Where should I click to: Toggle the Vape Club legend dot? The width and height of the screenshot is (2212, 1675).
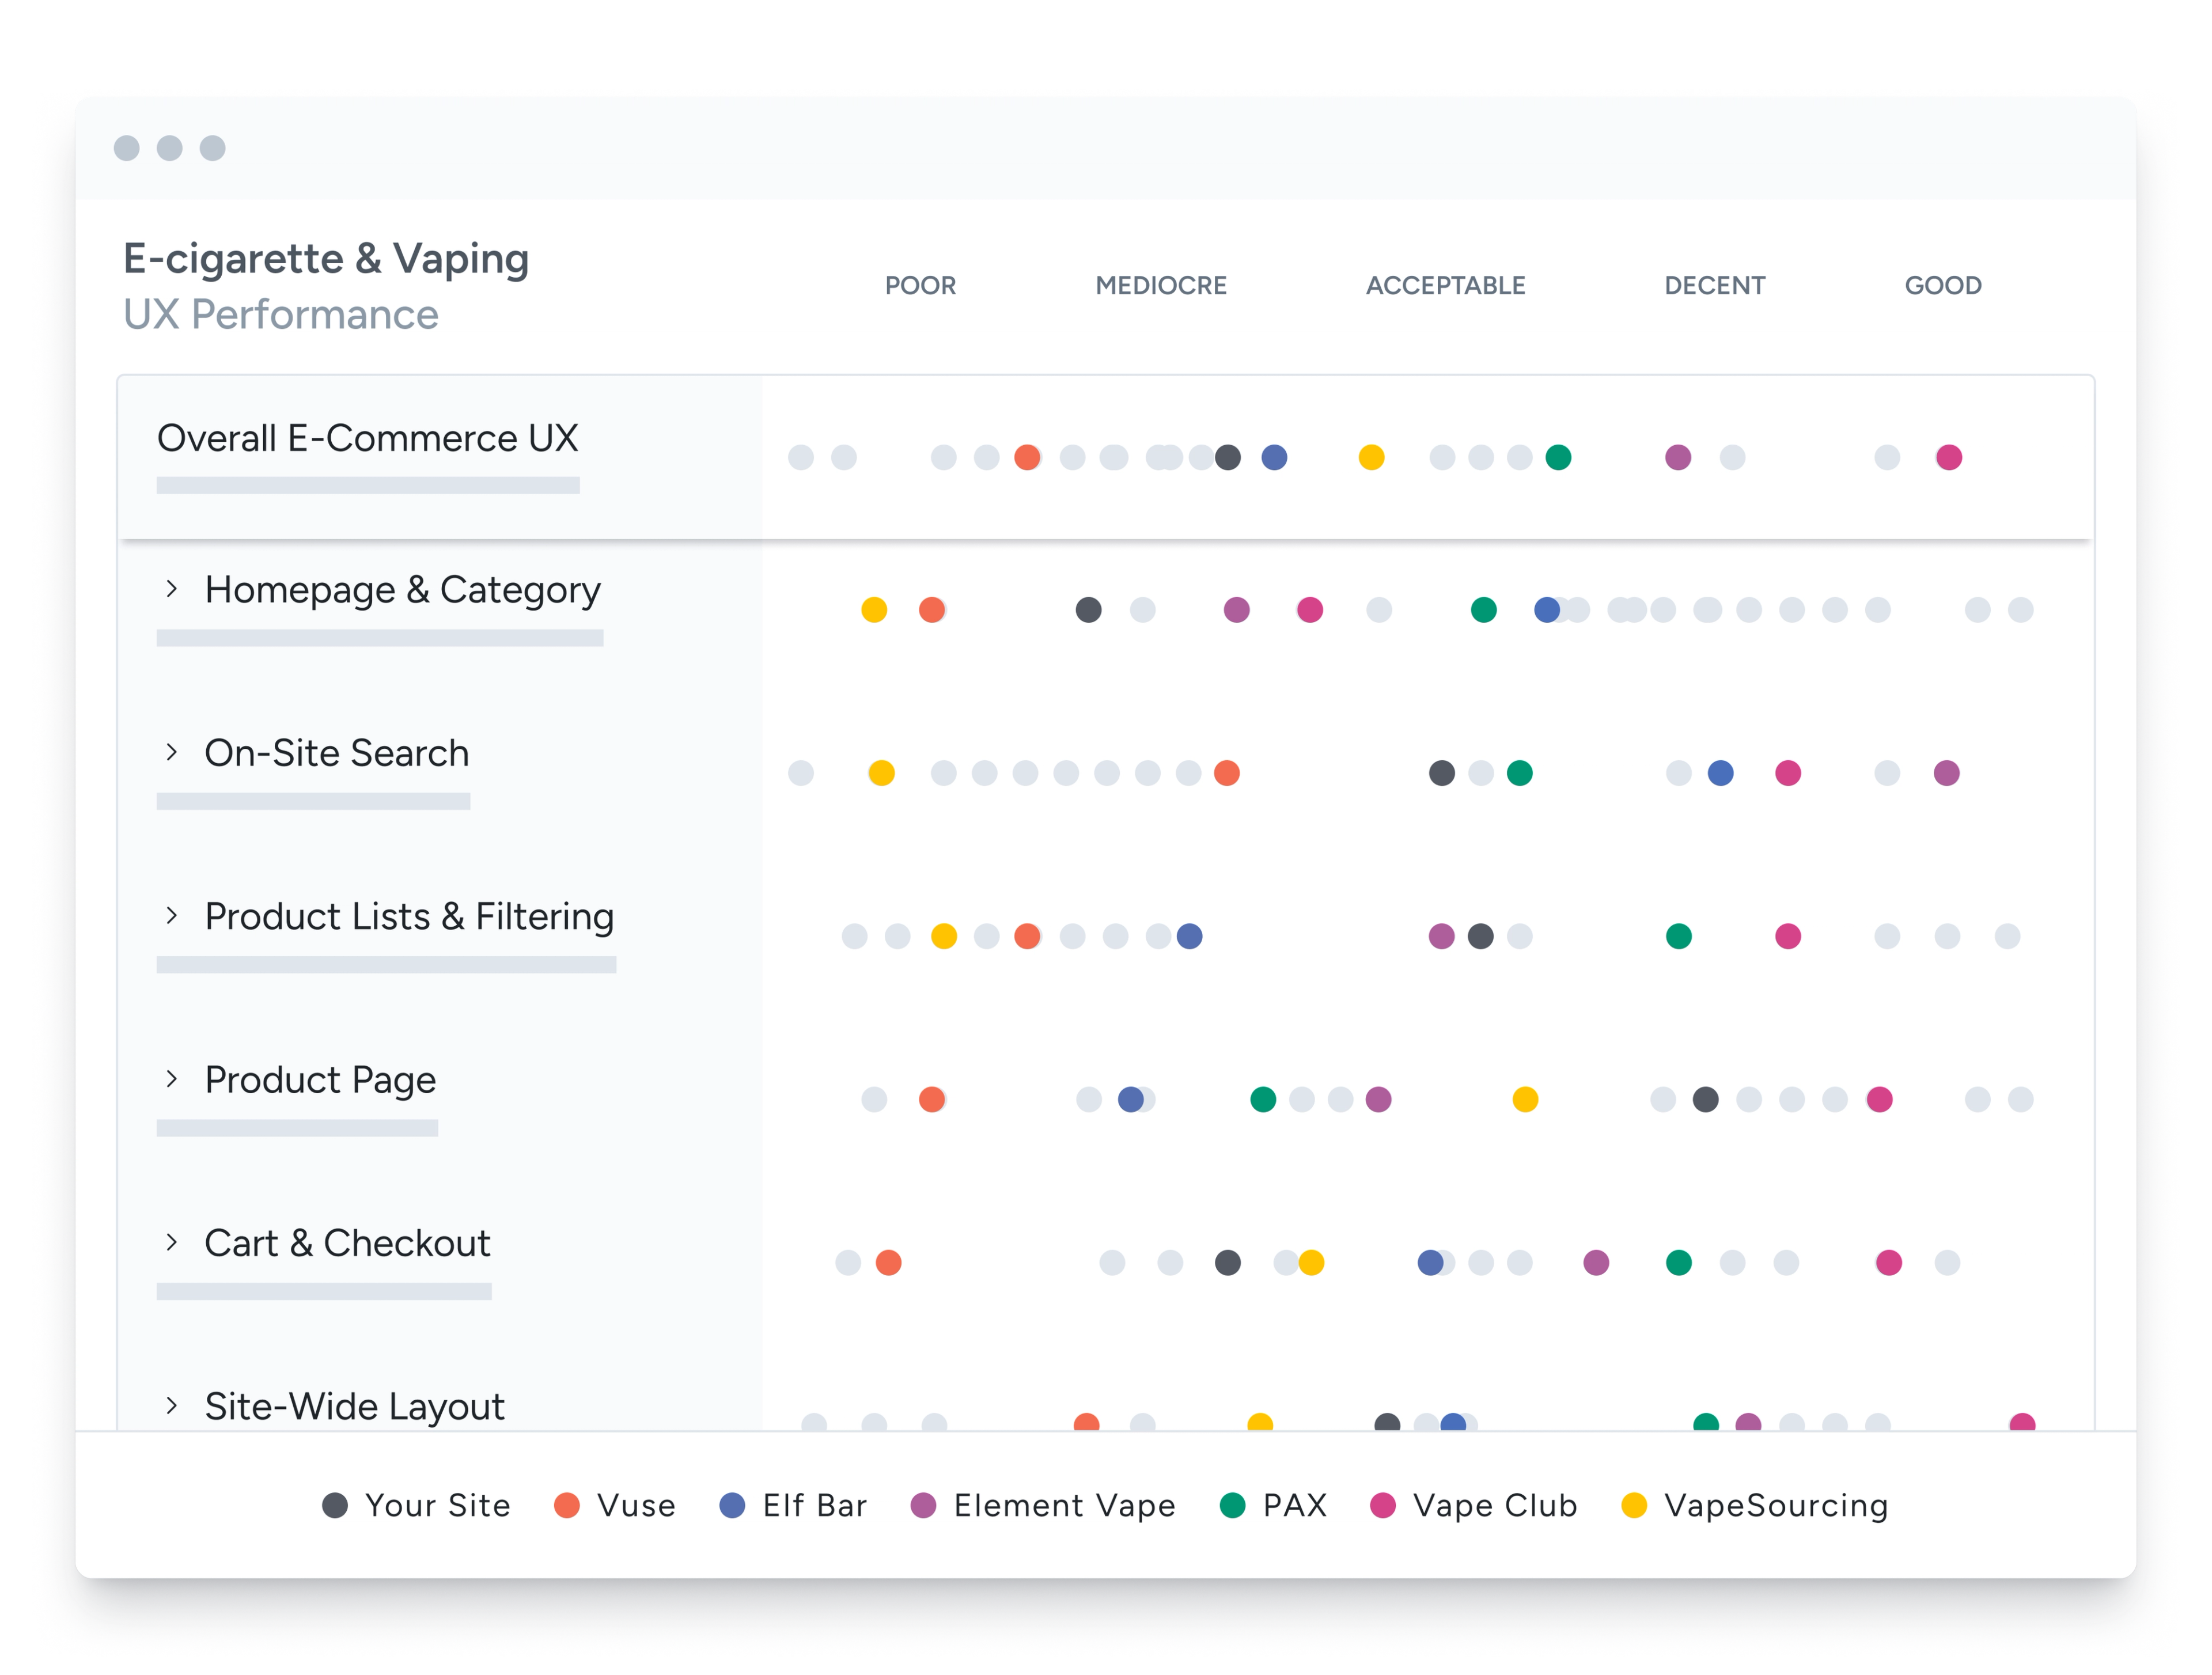coord(1383,1505)
